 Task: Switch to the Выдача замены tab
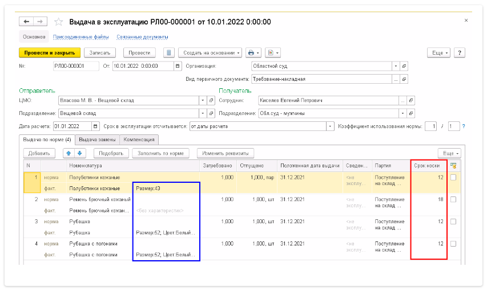(x=97, y=140)
